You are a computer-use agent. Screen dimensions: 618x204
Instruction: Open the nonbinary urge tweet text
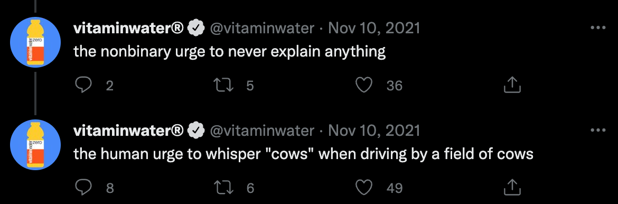[x=230, y=52]
